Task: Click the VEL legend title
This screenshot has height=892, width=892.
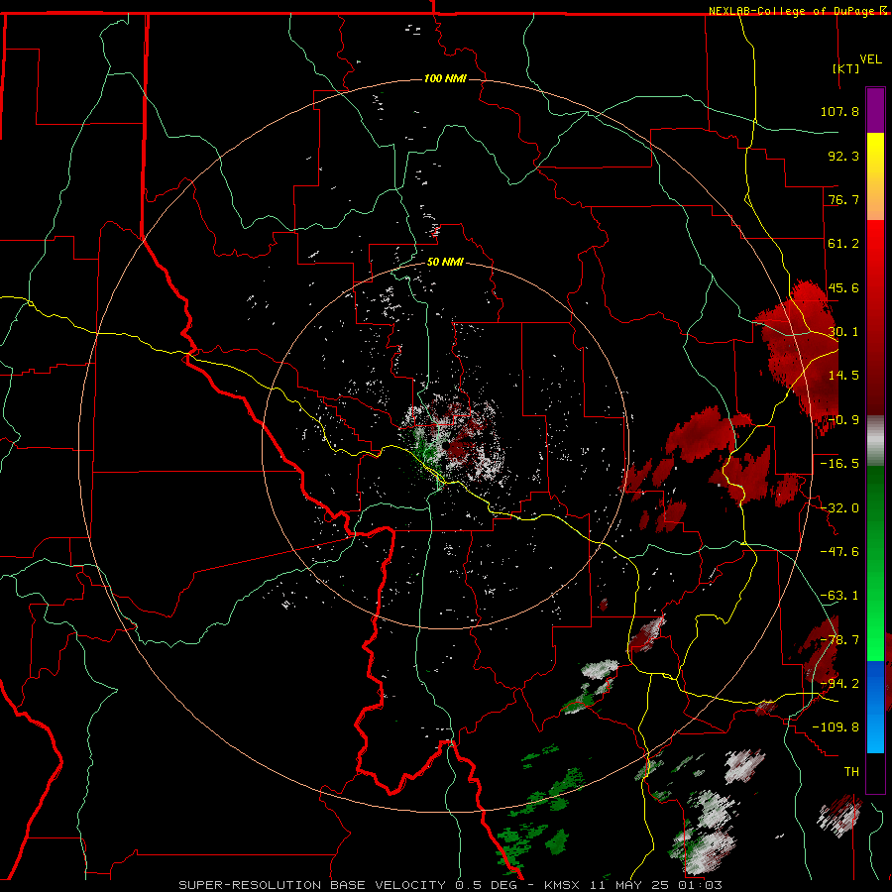Action: 870,59
